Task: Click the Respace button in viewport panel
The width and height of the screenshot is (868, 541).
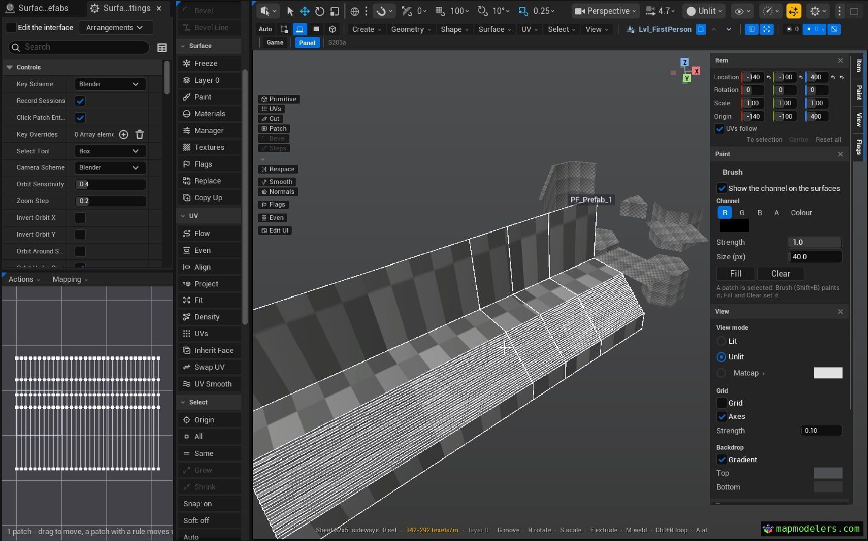Action: [278, 170]
